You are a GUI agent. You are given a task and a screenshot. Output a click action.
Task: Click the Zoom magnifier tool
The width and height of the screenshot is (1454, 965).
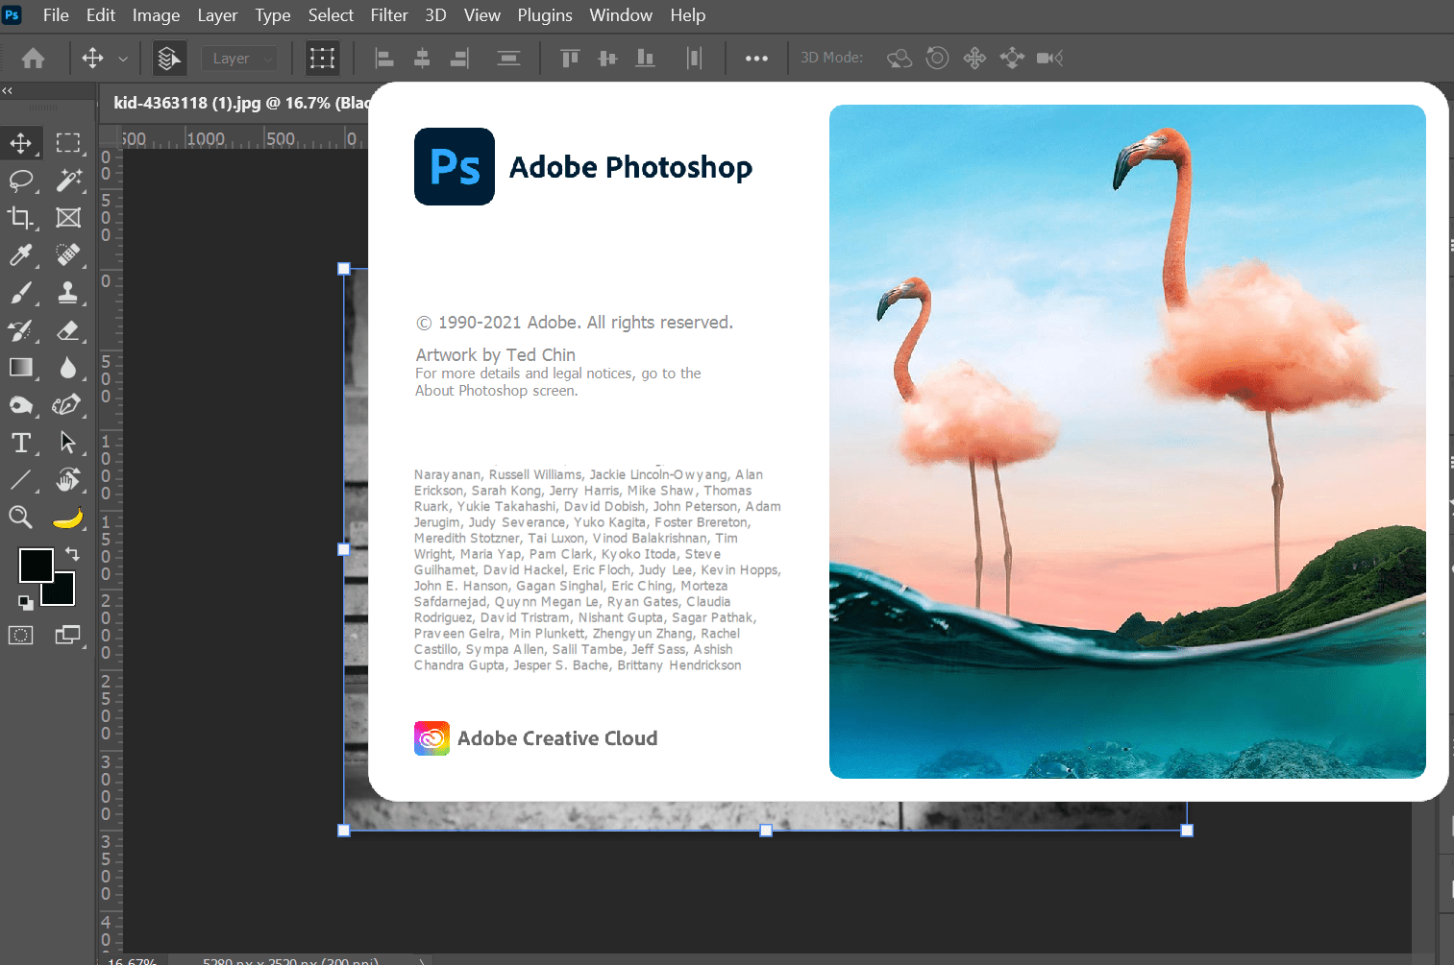click(x=21, y=518)
